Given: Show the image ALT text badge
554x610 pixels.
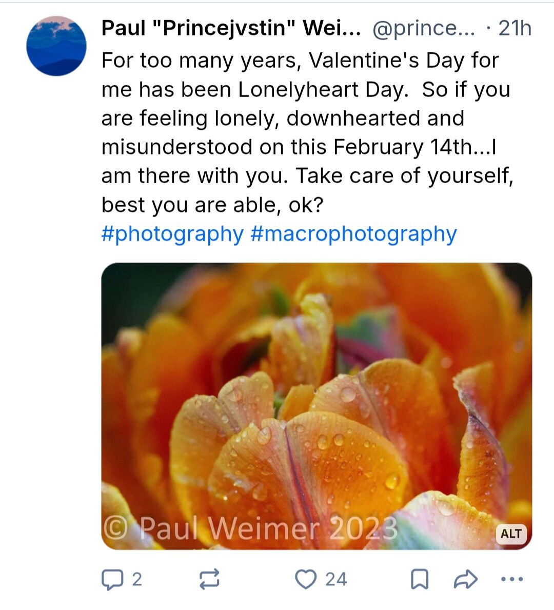Looking at the screenshot, I should coord(511,534).
